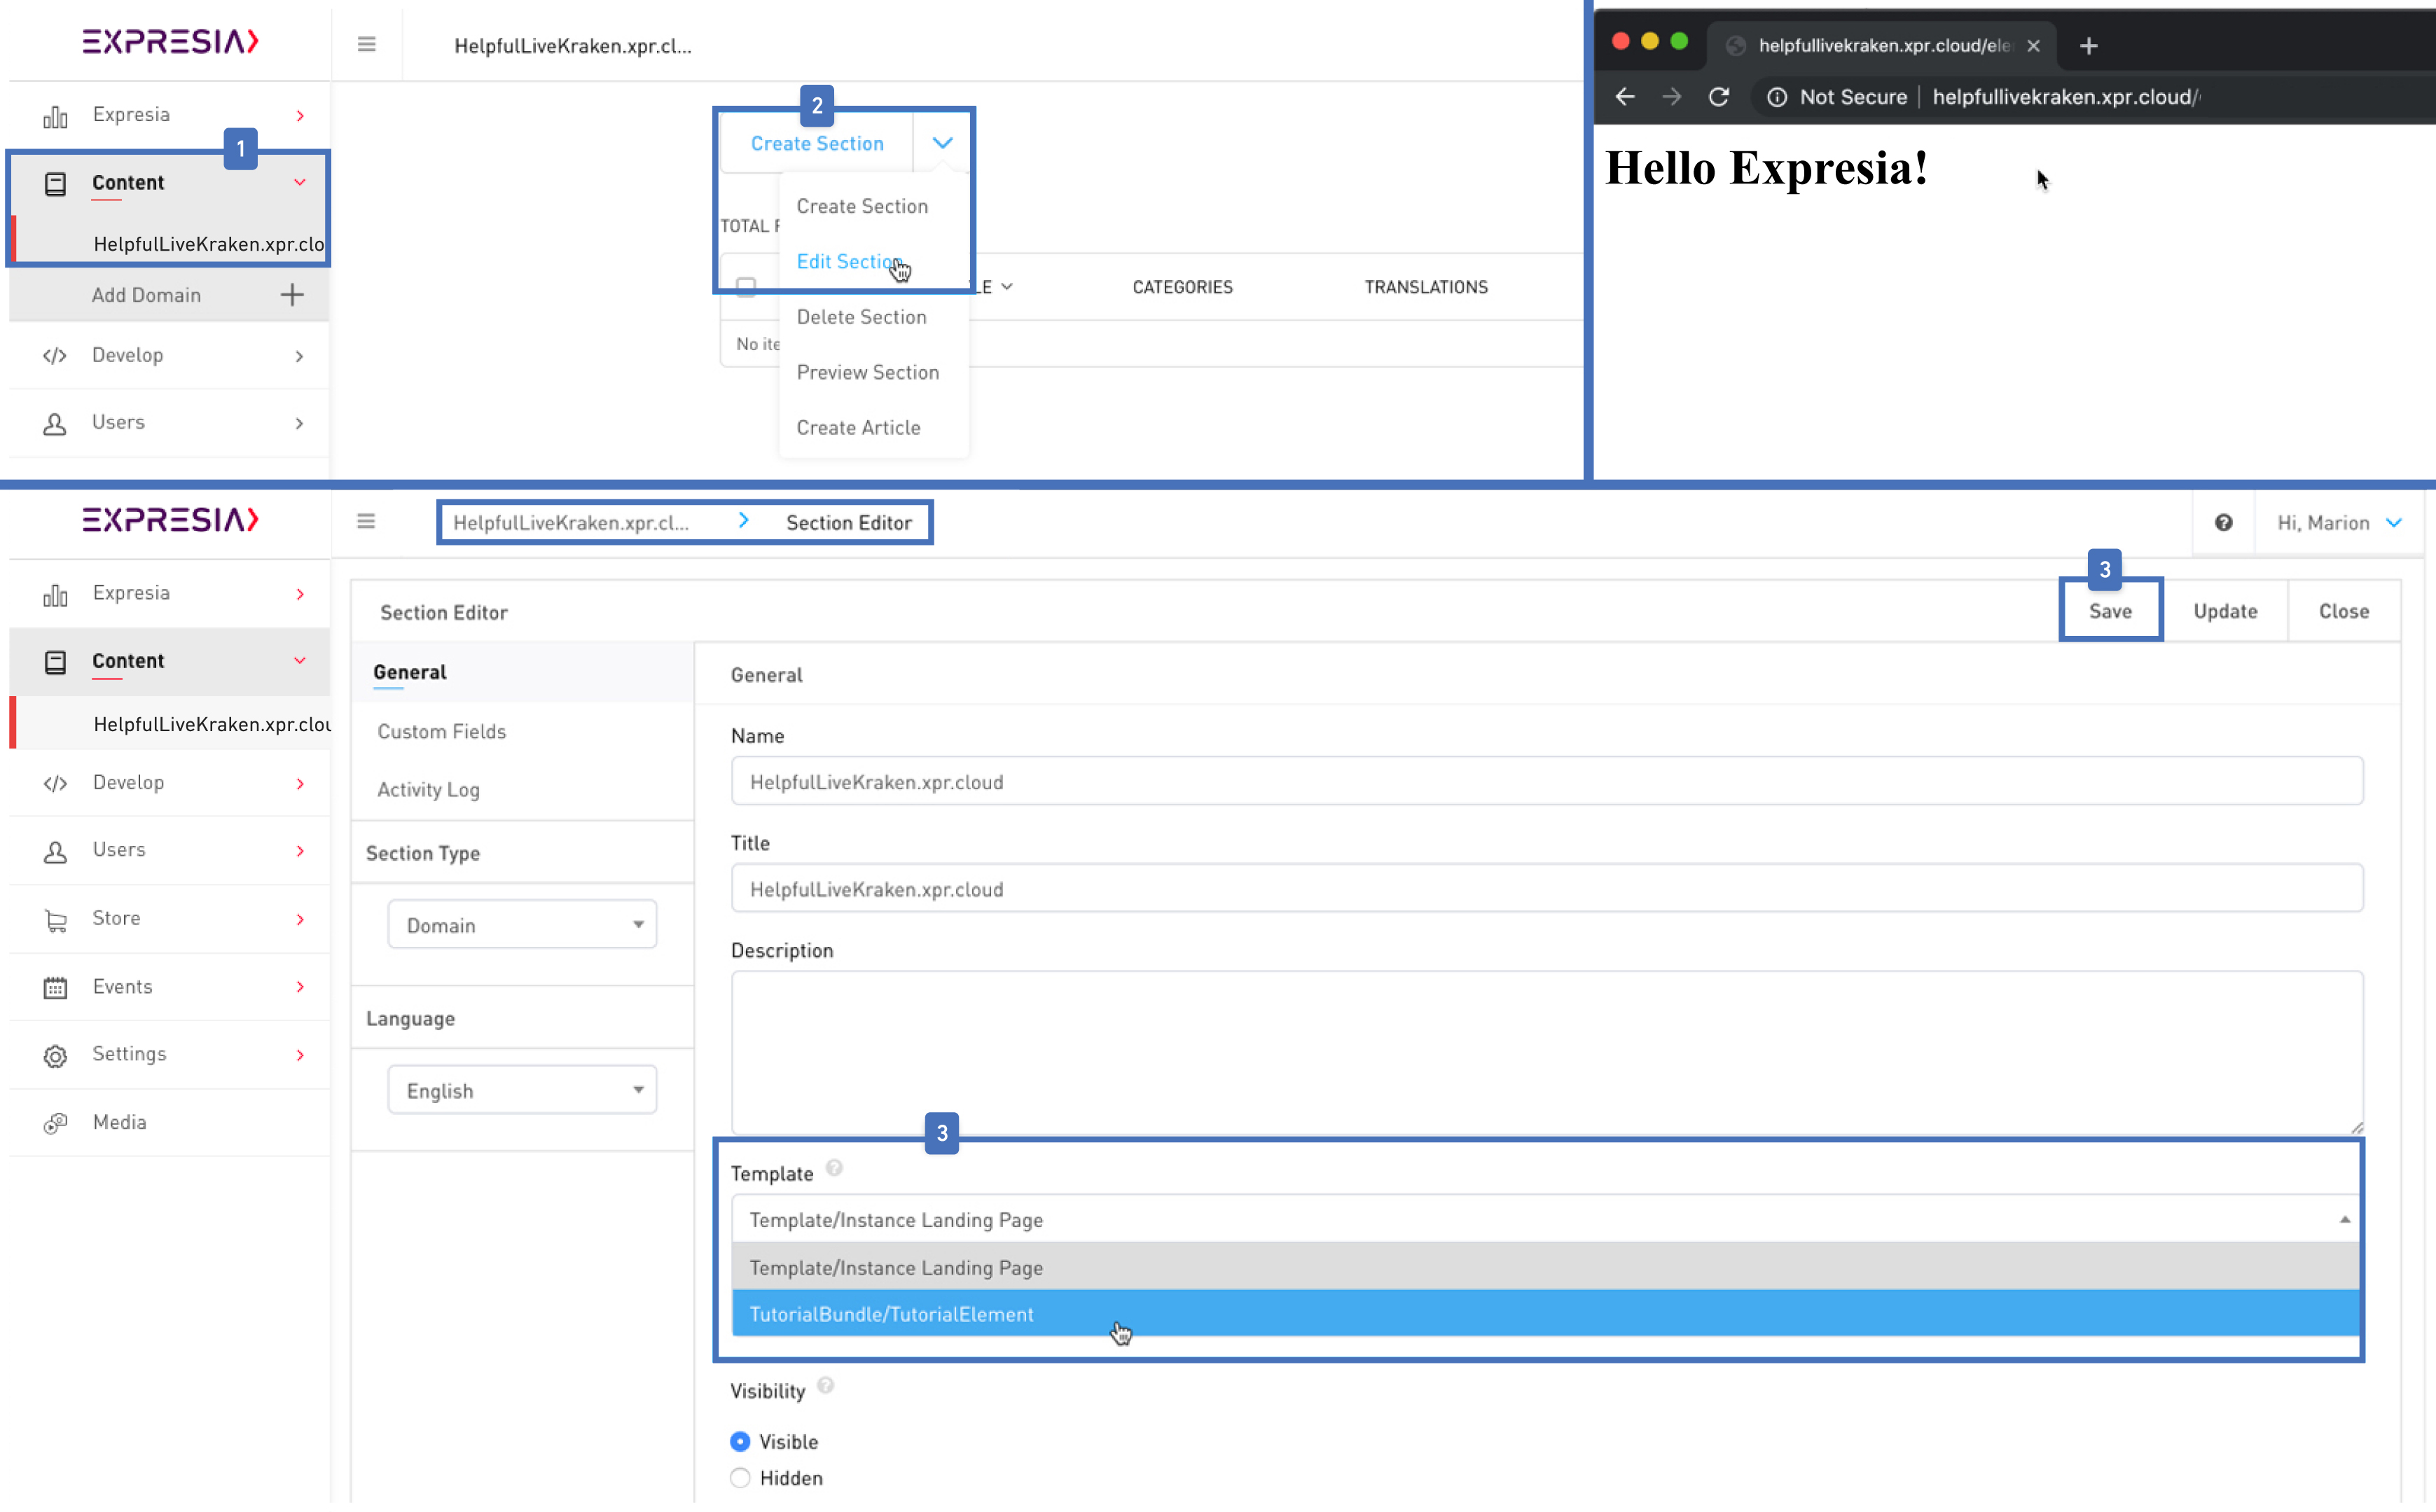Choose the Hidden visibility option
2436x1512 pixels.
[x=740, y=1477]
